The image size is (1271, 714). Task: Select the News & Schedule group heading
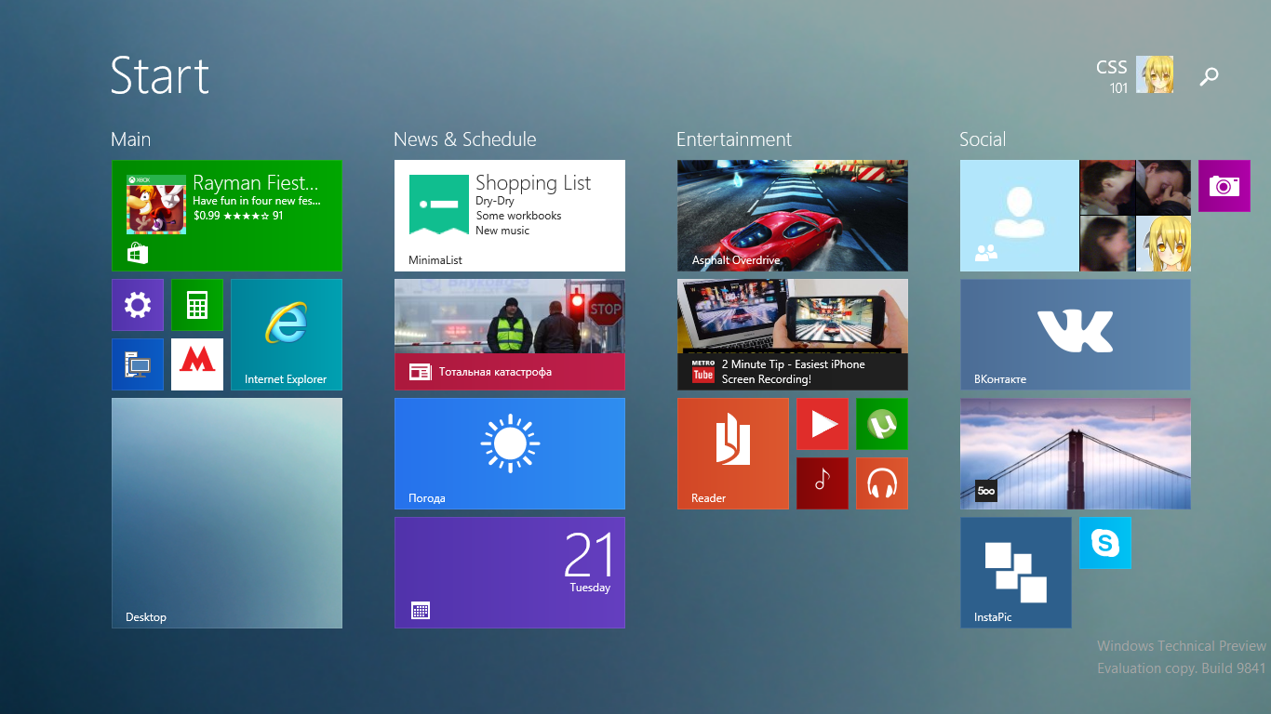click(465, 139)
